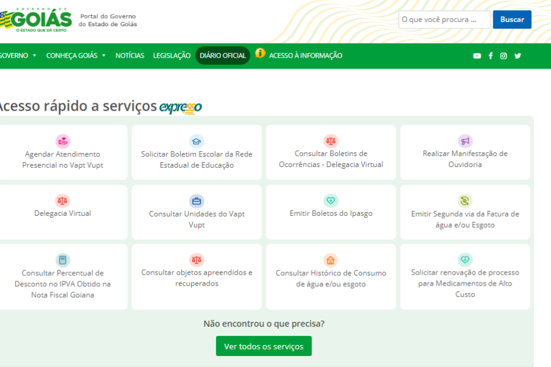This screenshot has height=367, width=551.
Task: Go to Notícias menu
Action: pos(130,56)
